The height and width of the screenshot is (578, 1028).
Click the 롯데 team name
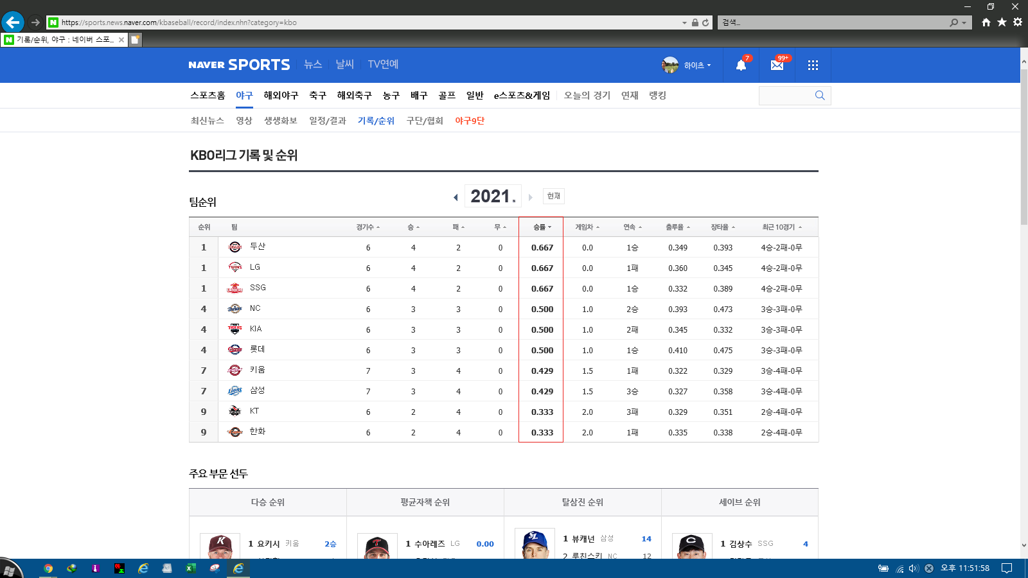257,349
